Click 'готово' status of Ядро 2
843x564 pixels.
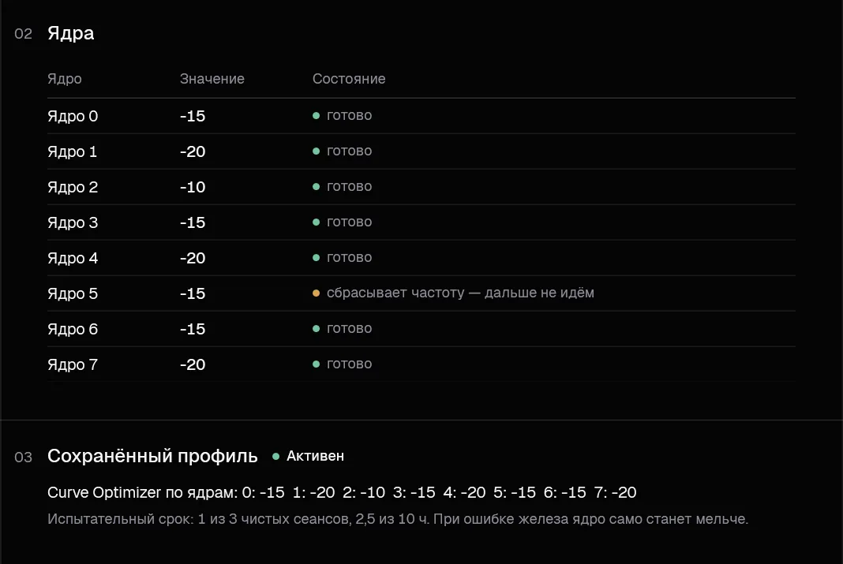click(x=350, y=186)
